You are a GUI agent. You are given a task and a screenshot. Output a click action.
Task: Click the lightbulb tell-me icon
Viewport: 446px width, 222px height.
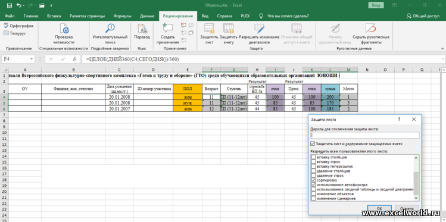(261, 16)
